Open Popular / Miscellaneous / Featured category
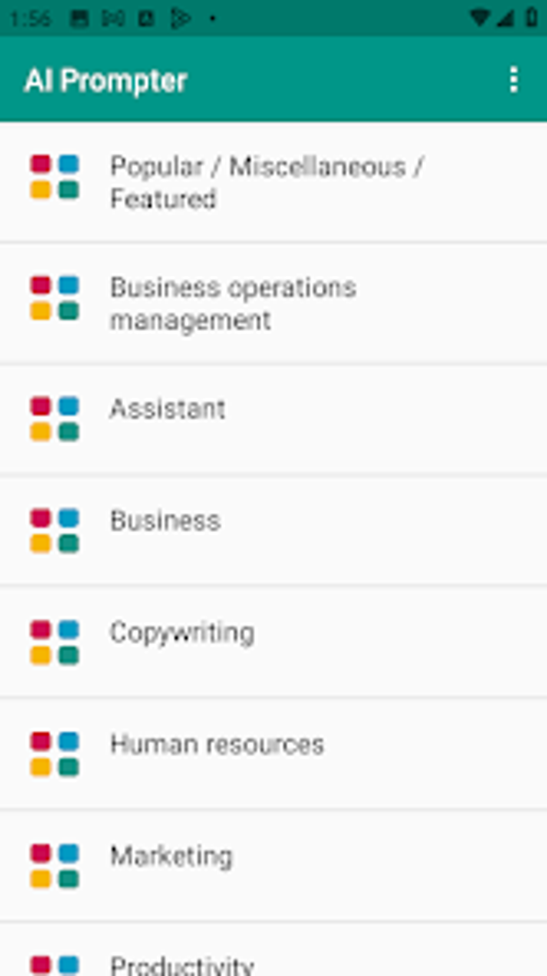Viewport: 547px width, 976px height. pos(267,182)
